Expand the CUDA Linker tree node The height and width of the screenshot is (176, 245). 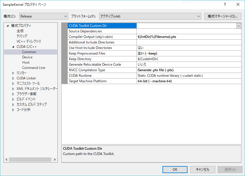pos(13,78)
